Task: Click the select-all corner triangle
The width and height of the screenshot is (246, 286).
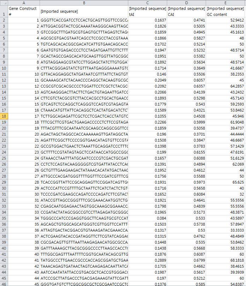Action: coord(4,3)
